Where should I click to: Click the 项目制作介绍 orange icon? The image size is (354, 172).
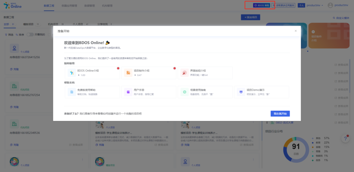[128, 73]
